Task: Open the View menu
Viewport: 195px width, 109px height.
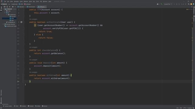Action: [12, 2]
